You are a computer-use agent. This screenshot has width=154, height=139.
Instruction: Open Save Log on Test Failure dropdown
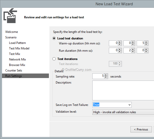[x=129, y=105]
